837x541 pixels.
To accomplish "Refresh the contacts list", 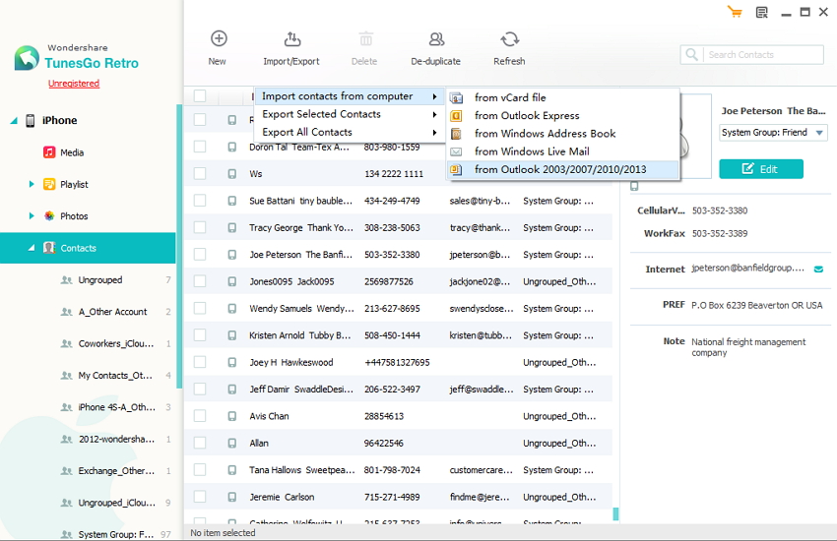I will (509, 39).
